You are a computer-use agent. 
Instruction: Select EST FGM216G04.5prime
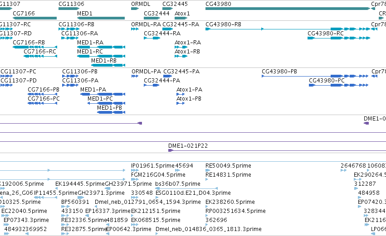[x=158, y=175]
